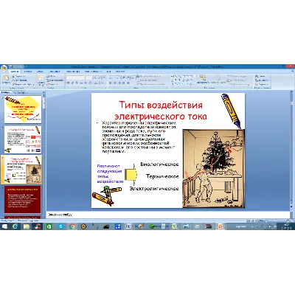Open Skype from the taskbar
The height and width of the screenshot is (295, 295).
coord(60,226)
